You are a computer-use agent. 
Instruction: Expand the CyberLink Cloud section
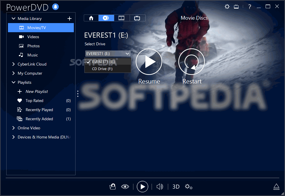(13, 64)
